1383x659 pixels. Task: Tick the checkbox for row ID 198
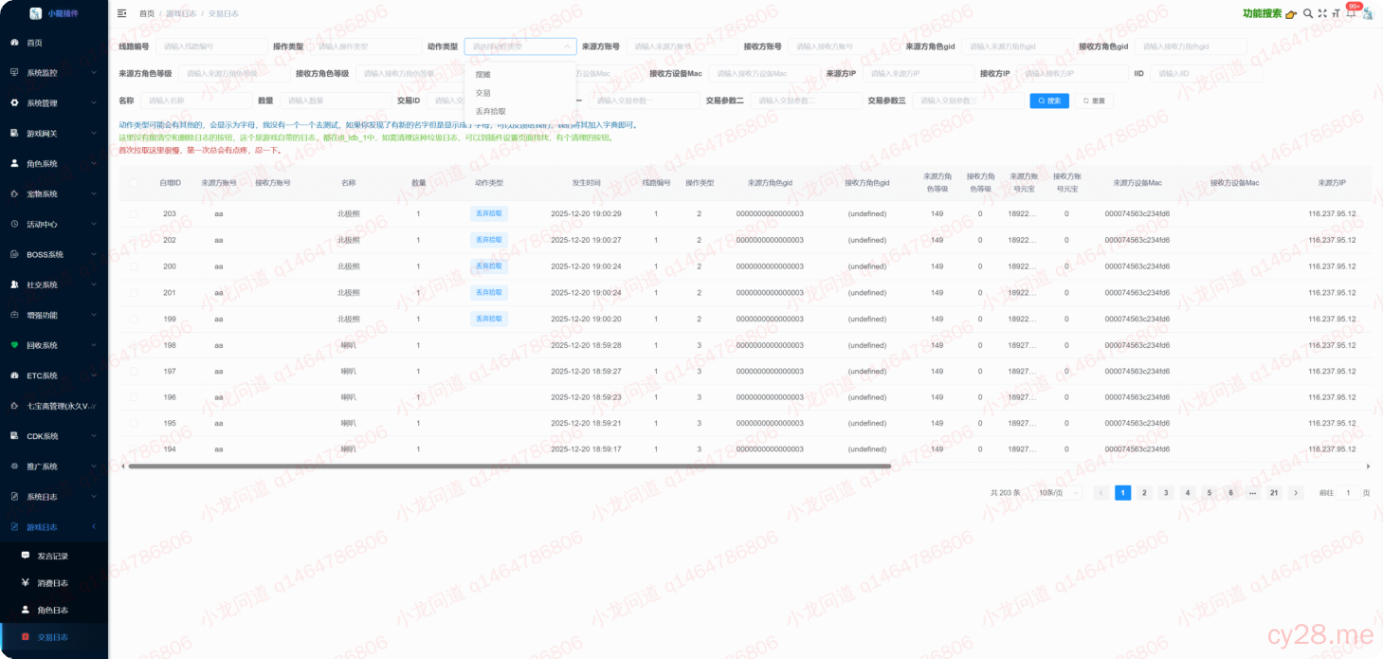(134, 345)
